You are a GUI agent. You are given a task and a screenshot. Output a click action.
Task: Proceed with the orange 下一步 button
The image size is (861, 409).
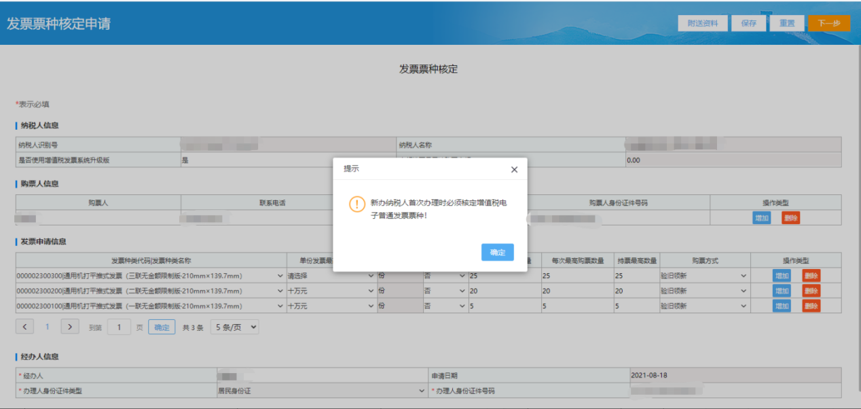pos(828,23)
